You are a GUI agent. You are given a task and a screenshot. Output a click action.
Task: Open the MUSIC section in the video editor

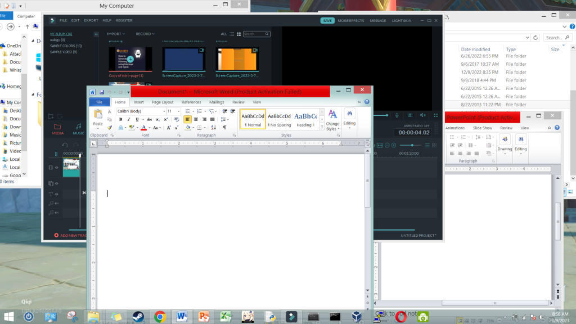tap(78, 129)
